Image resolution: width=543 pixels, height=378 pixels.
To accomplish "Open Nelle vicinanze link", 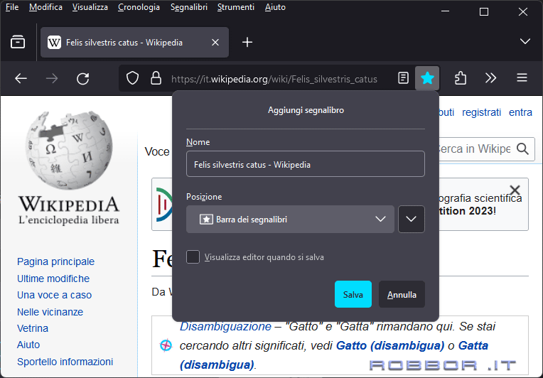I will (x=50, y=312).
